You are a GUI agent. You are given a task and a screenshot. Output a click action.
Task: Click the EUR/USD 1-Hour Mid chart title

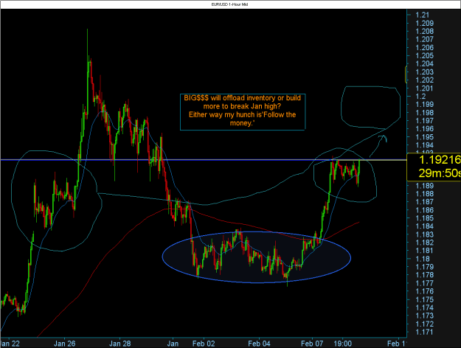229,4
